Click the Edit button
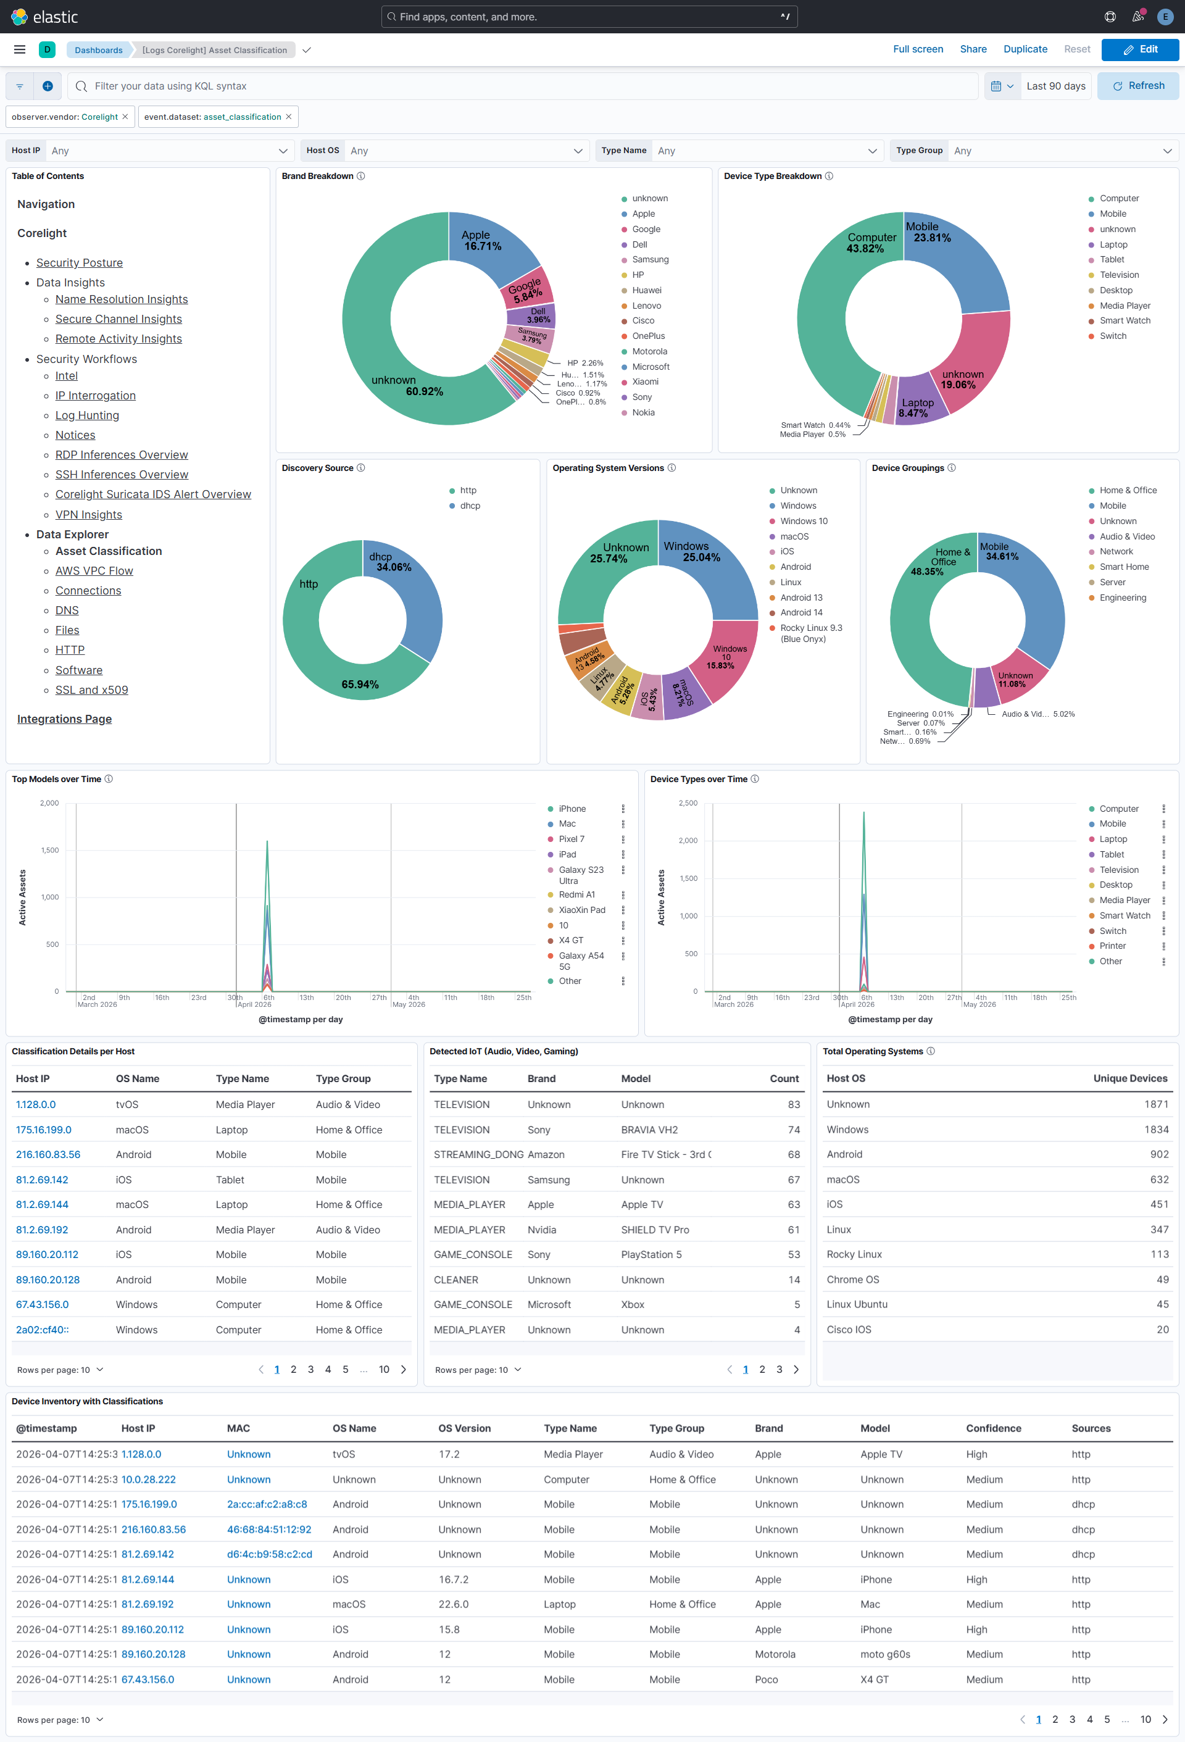This screenshot has height=1742, width=1185. click(1139, 49)
